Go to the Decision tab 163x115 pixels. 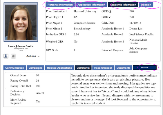click(x=146, y=5)
